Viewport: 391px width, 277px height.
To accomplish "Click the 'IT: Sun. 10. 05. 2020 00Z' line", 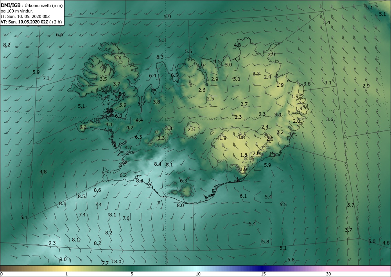I will pos(25,16).
